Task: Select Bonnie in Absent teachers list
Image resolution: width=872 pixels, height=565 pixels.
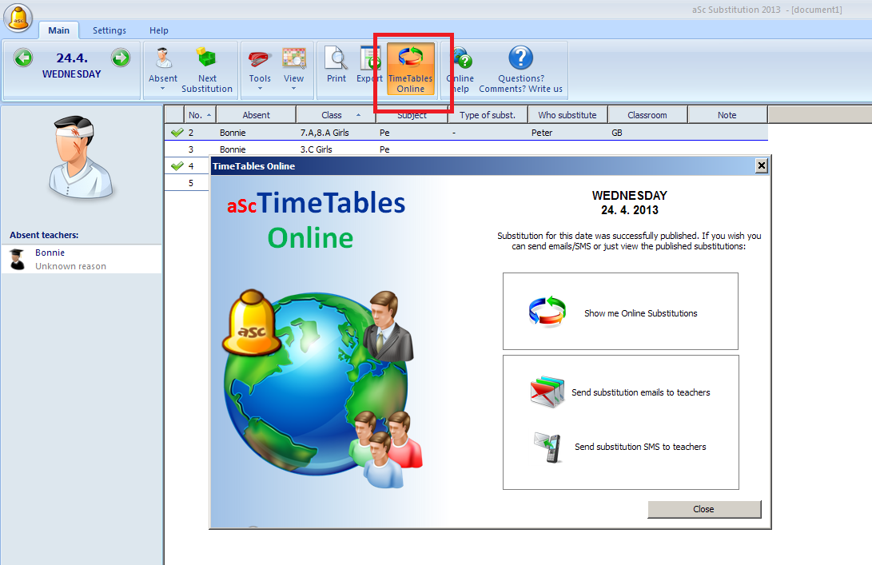Action: click(82, 259)
